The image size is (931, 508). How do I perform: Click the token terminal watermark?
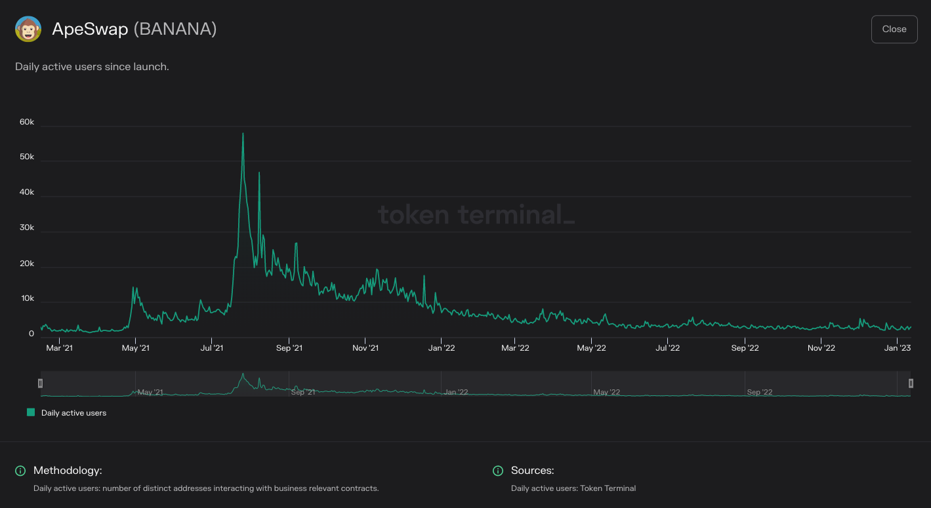pyautogui.click(x=477, y=215)
